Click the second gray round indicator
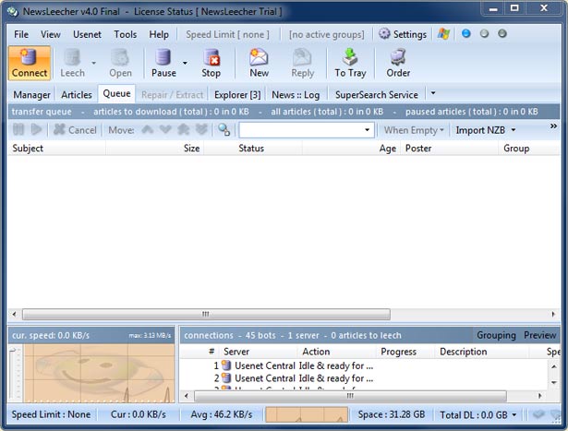 coord(502,33)
